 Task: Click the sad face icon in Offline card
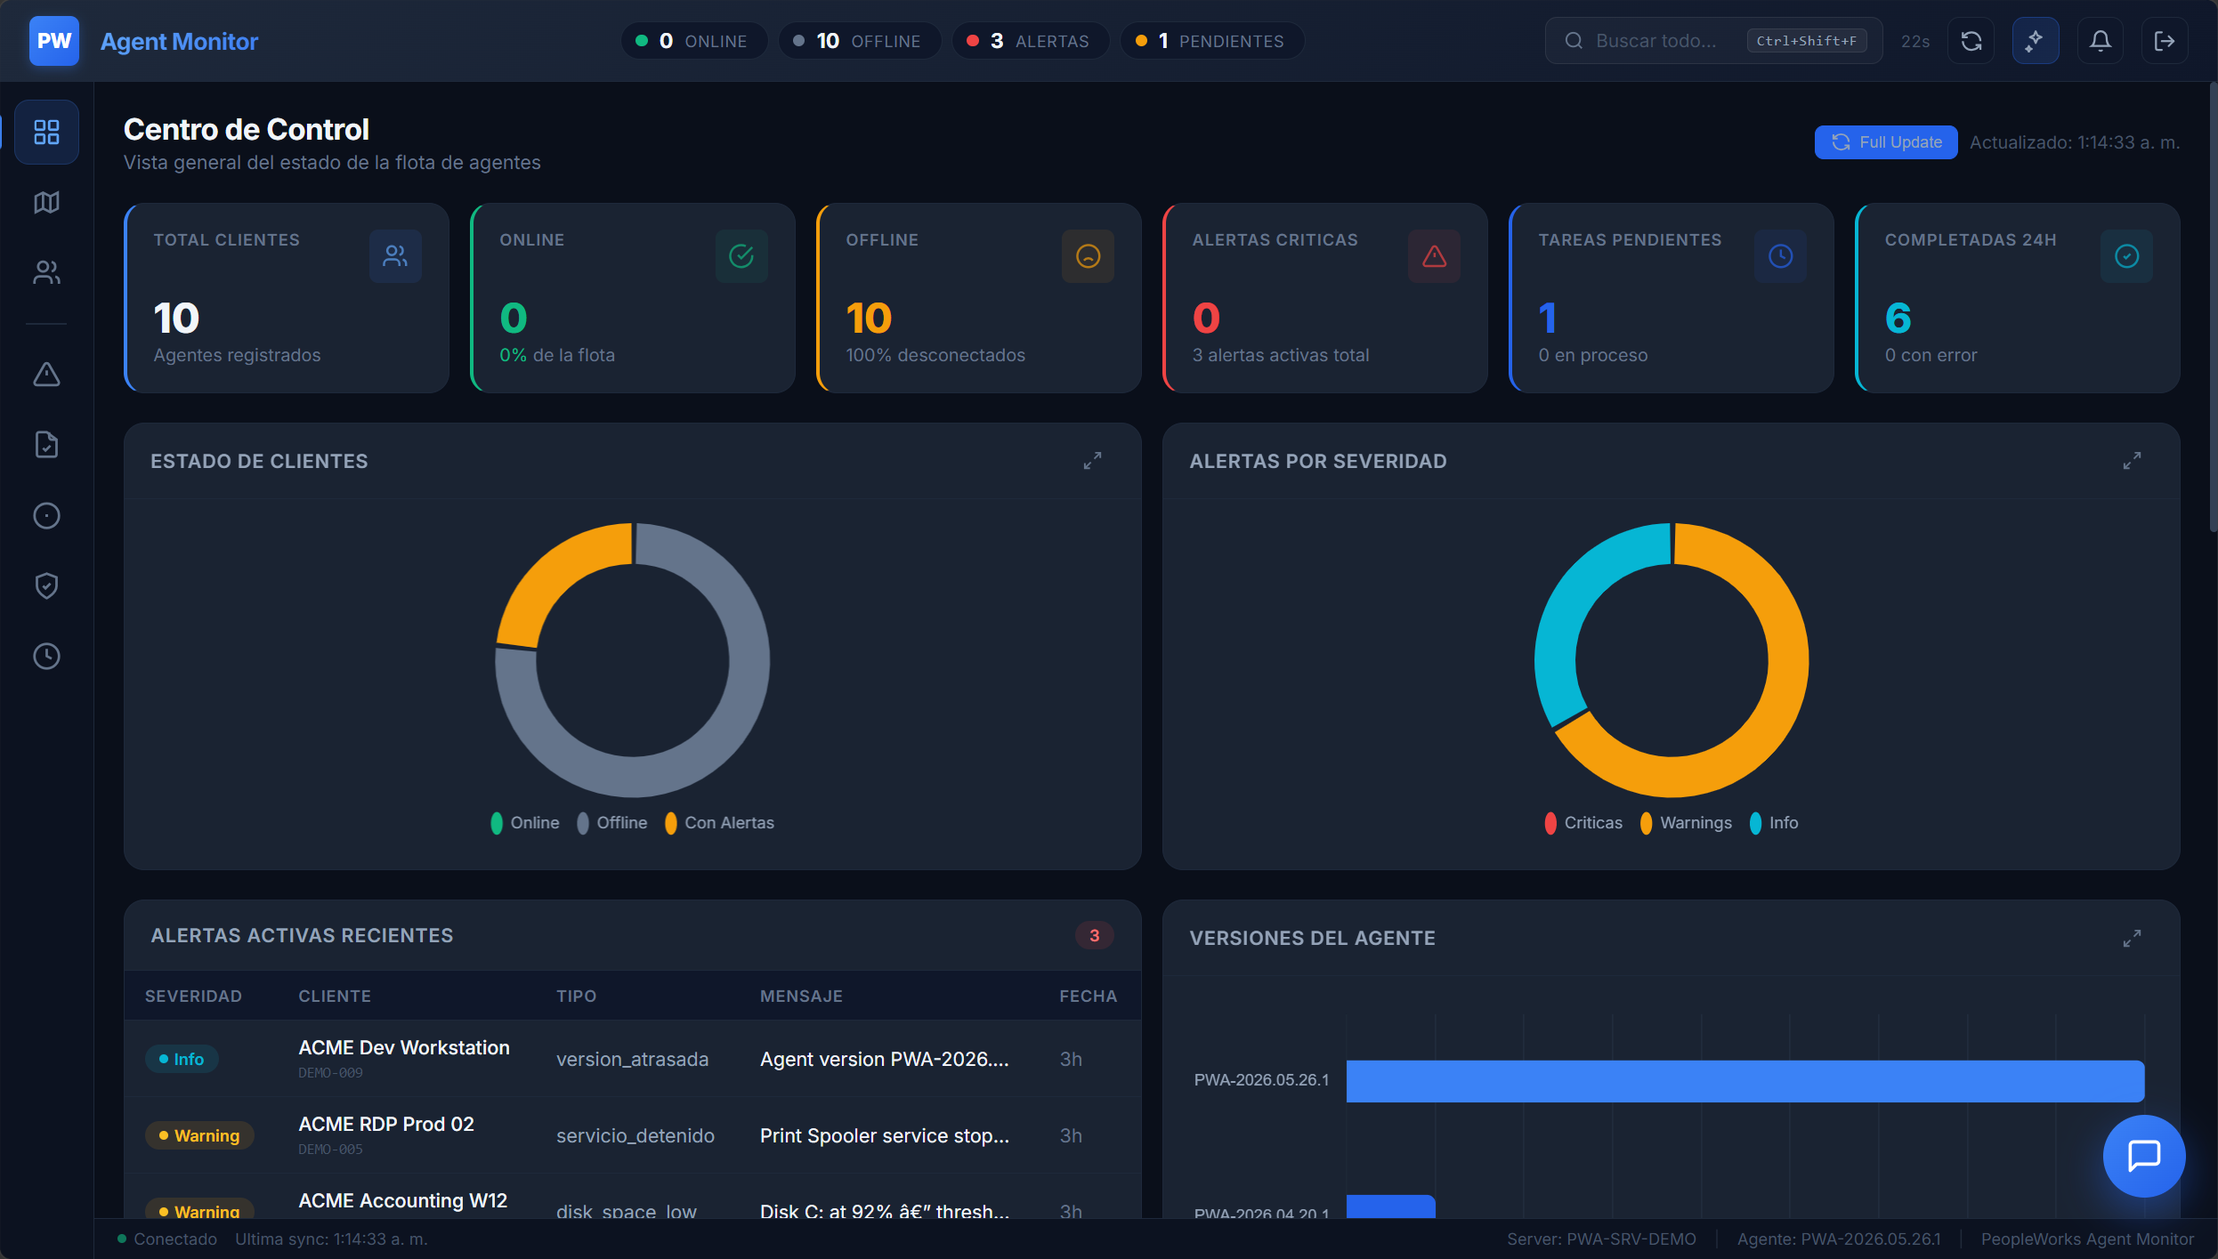[1088, 256]
